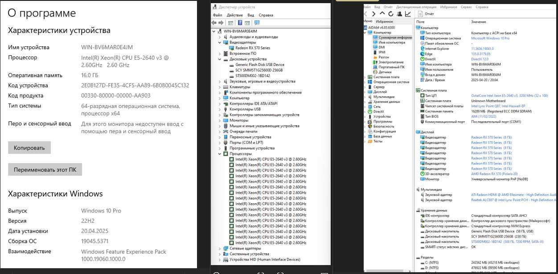Click the Back arrow in Device Manager toolbar
558x274 pixels.
coord(214,23)
